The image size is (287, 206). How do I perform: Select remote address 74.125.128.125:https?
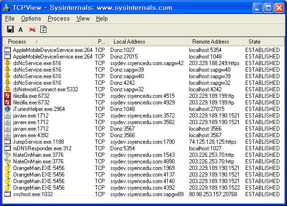213,142
